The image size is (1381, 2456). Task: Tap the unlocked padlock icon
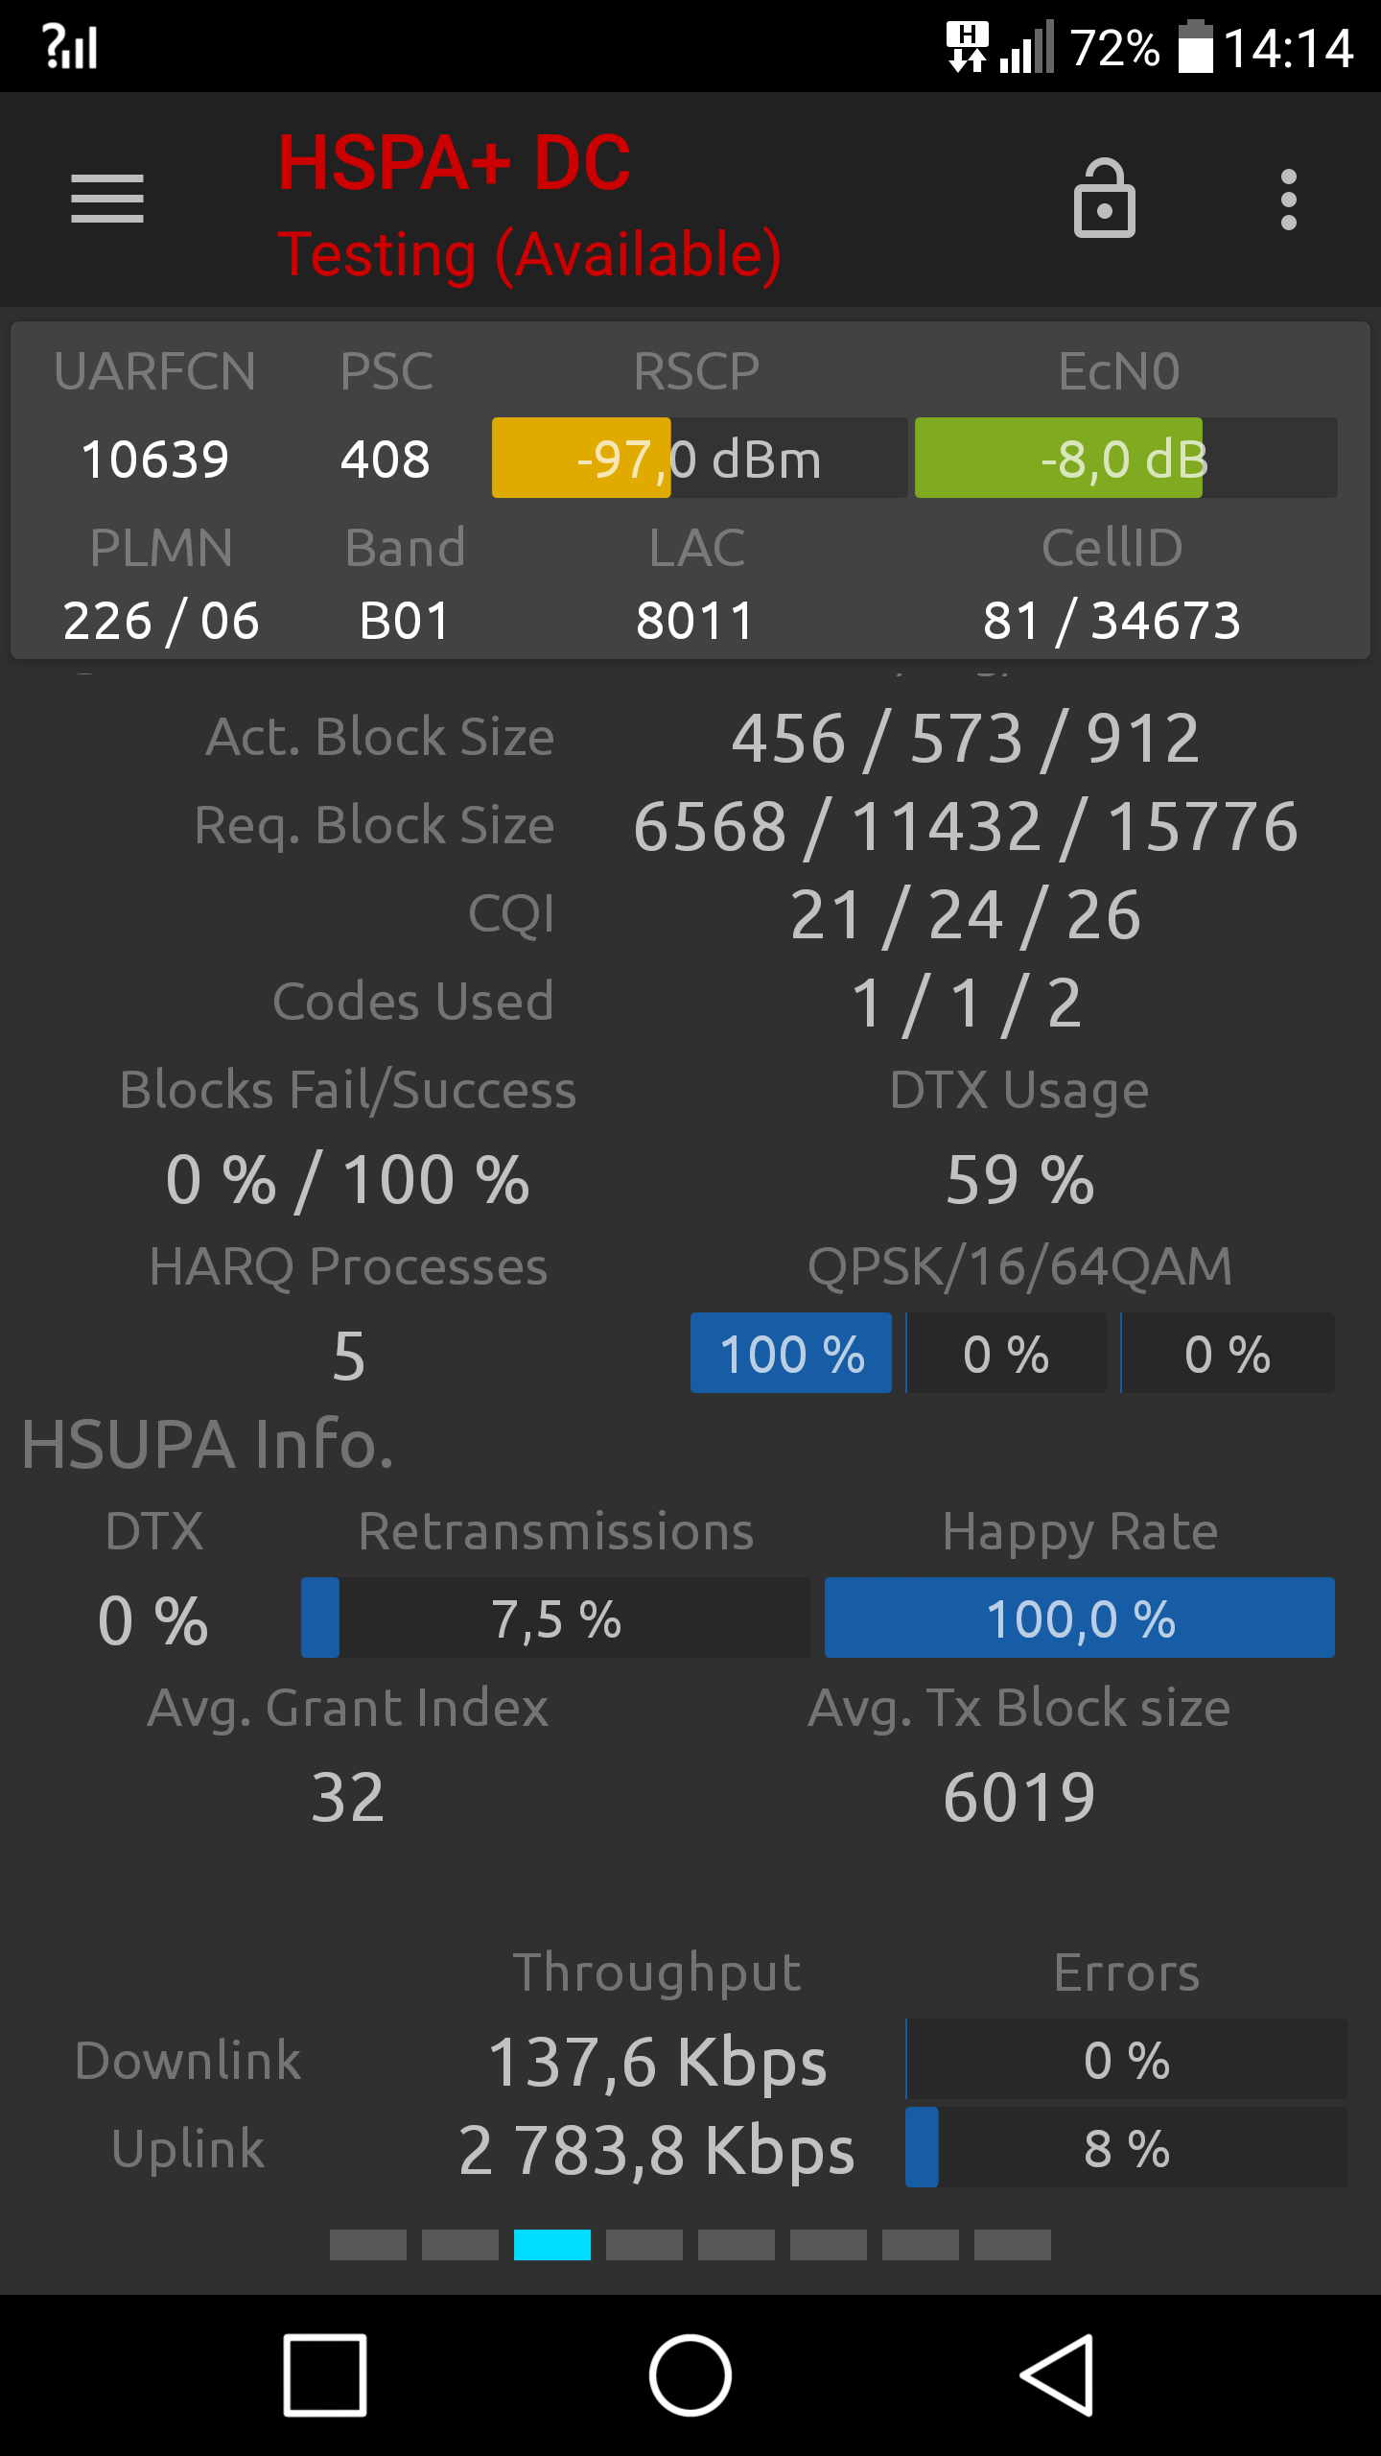[1104, 199]
